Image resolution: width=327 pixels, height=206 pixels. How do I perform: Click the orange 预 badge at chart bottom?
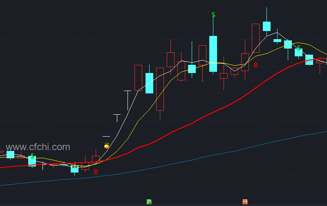(x=245, y=202)
